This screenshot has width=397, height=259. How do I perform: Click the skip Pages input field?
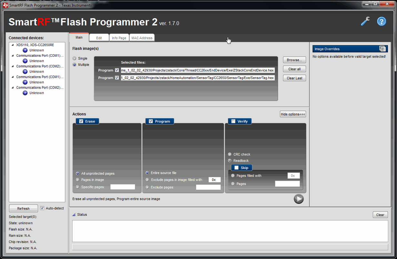click(287, 184)
